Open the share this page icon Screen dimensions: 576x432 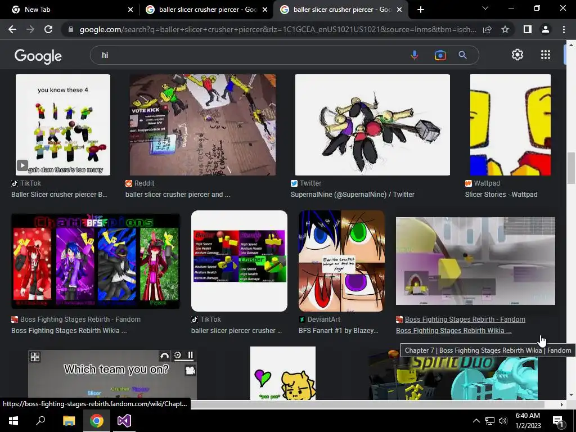[487, 29]
